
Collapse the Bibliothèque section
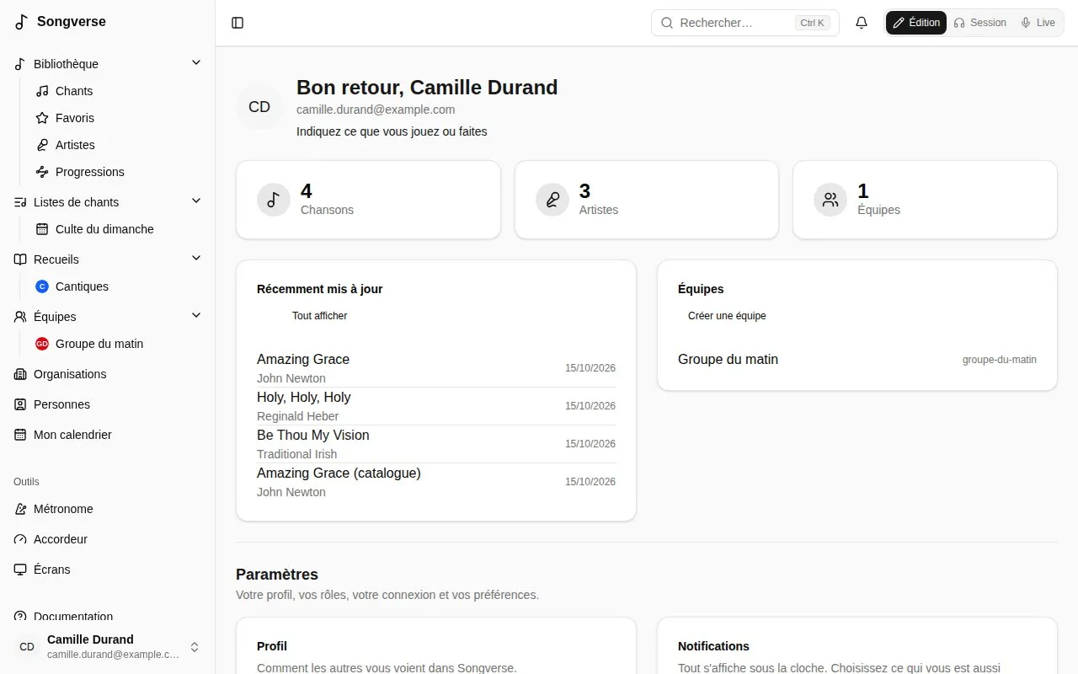tap(196, 63)
